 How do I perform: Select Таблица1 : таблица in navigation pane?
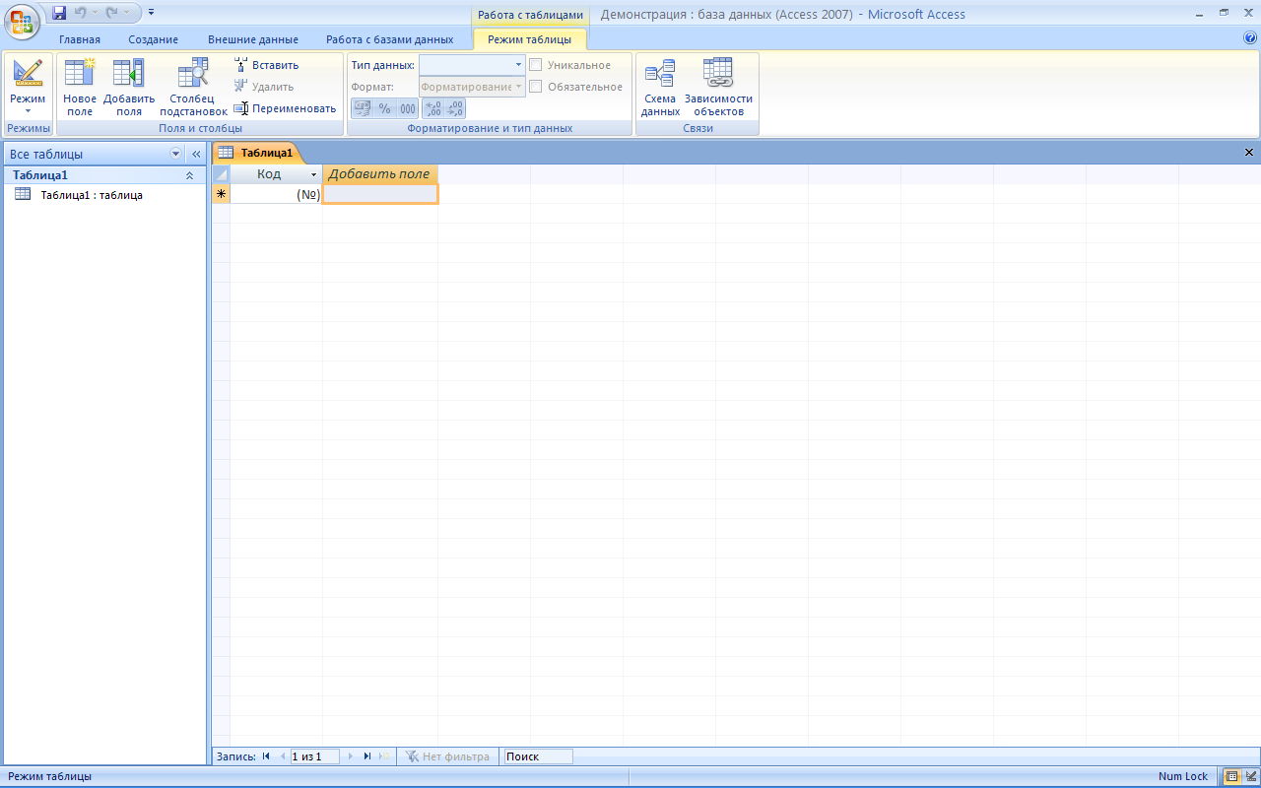92,195
